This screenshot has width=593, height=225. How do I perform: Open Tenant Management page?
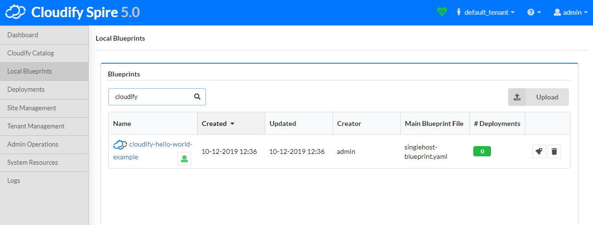[x=44, y=126]
